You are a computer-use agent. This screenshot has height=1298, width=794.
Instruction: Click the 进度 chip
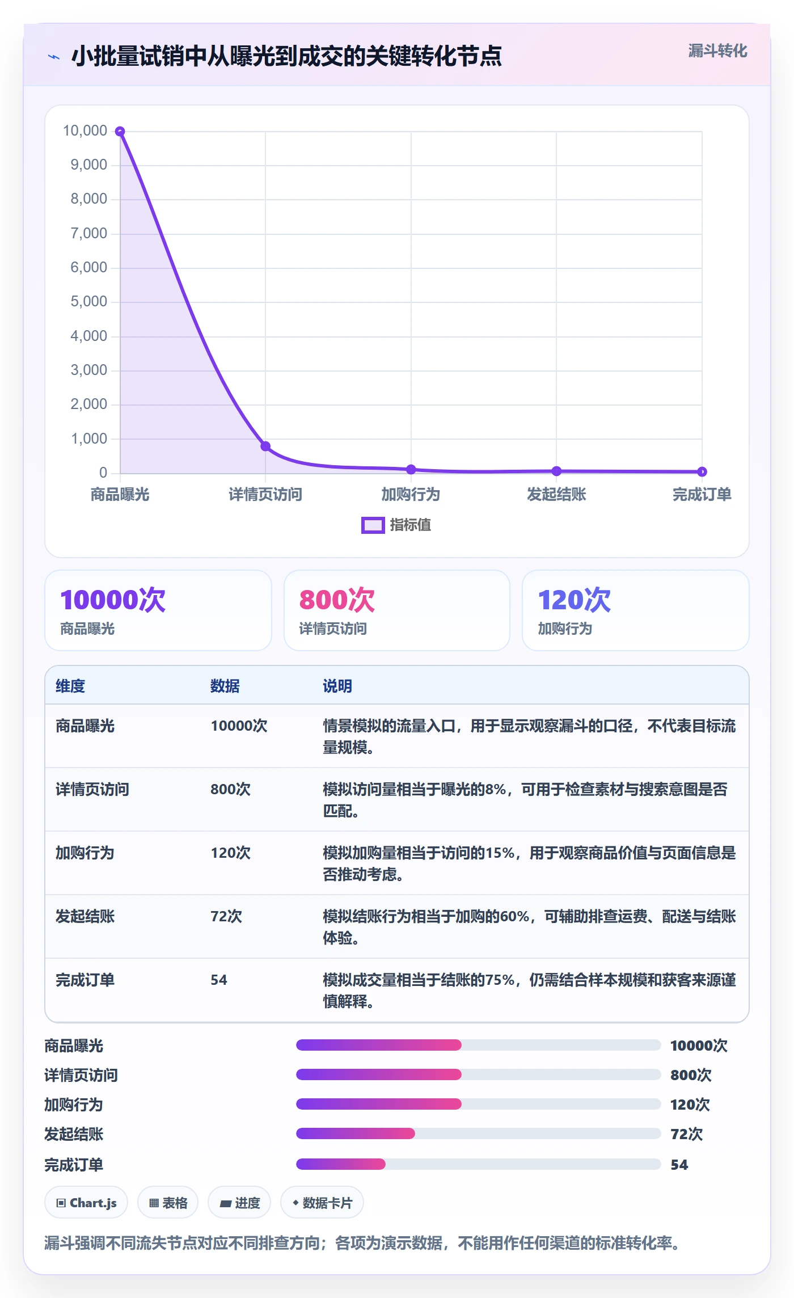pos(239,1203)
